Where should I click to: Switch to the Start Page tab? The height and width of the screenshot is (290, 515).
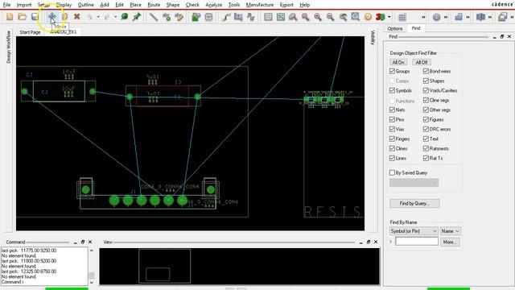31,32
